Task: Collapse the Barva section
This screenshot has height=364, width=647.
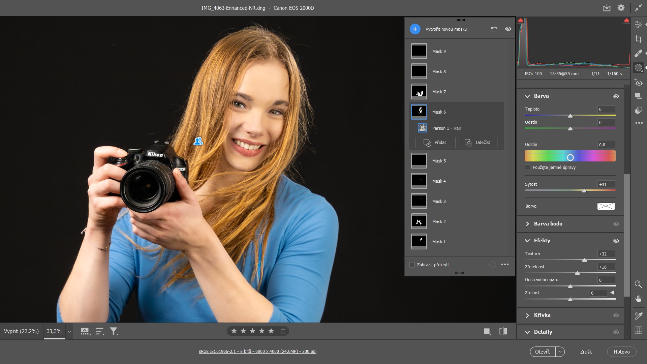Action: click(x=527, y=96)
